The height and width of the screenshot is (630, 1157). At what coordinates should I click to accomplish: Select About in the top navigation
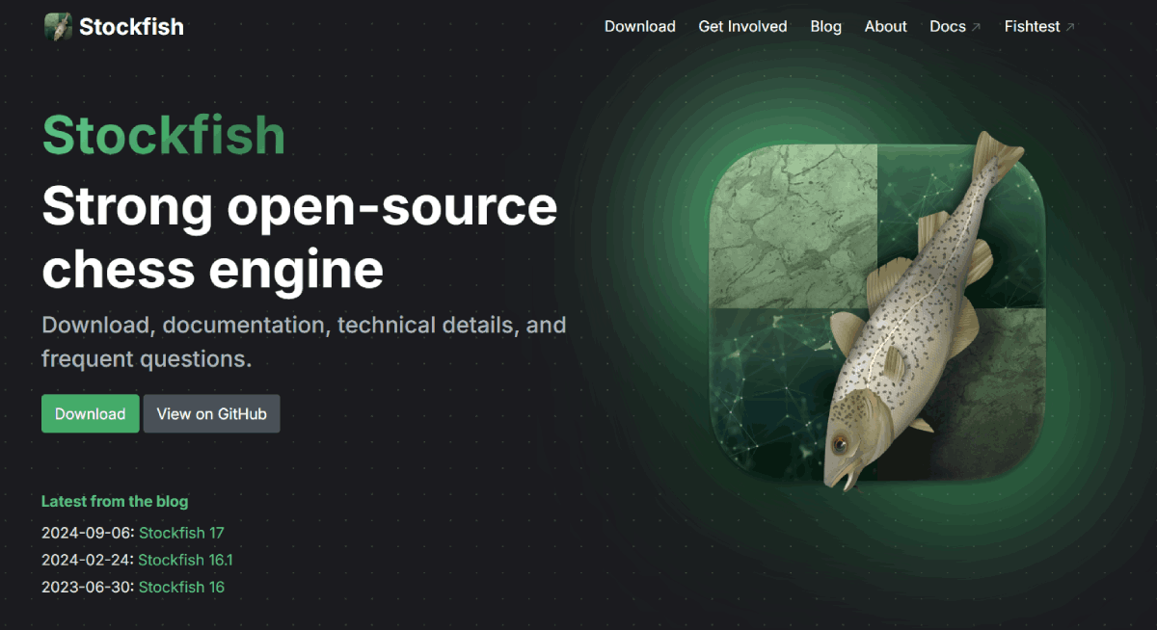click(x=885, y=27)
